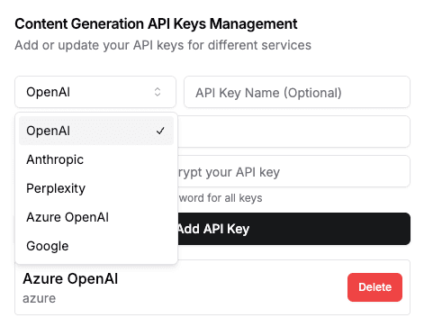Click the 'azure' key name text

(x=40, y=298)
